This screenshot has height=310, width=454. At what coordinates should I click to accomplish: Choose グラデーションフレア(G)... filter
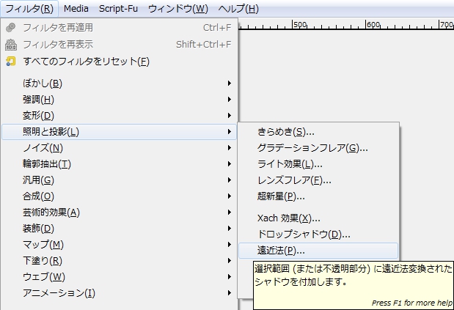point(318,148)
